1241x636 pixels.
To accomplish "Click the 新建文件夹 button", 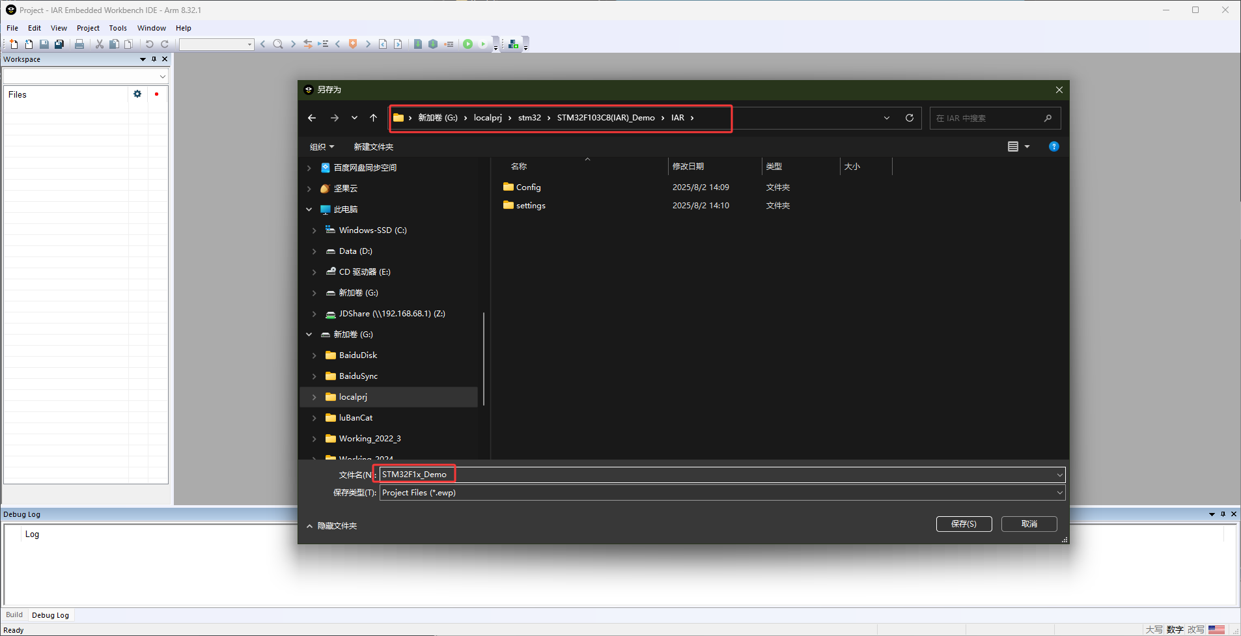I will coord(373,147).
